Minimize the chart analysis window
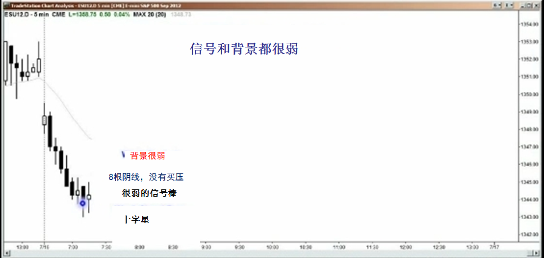Screen dimensions: 544x258 pos(524,5)
